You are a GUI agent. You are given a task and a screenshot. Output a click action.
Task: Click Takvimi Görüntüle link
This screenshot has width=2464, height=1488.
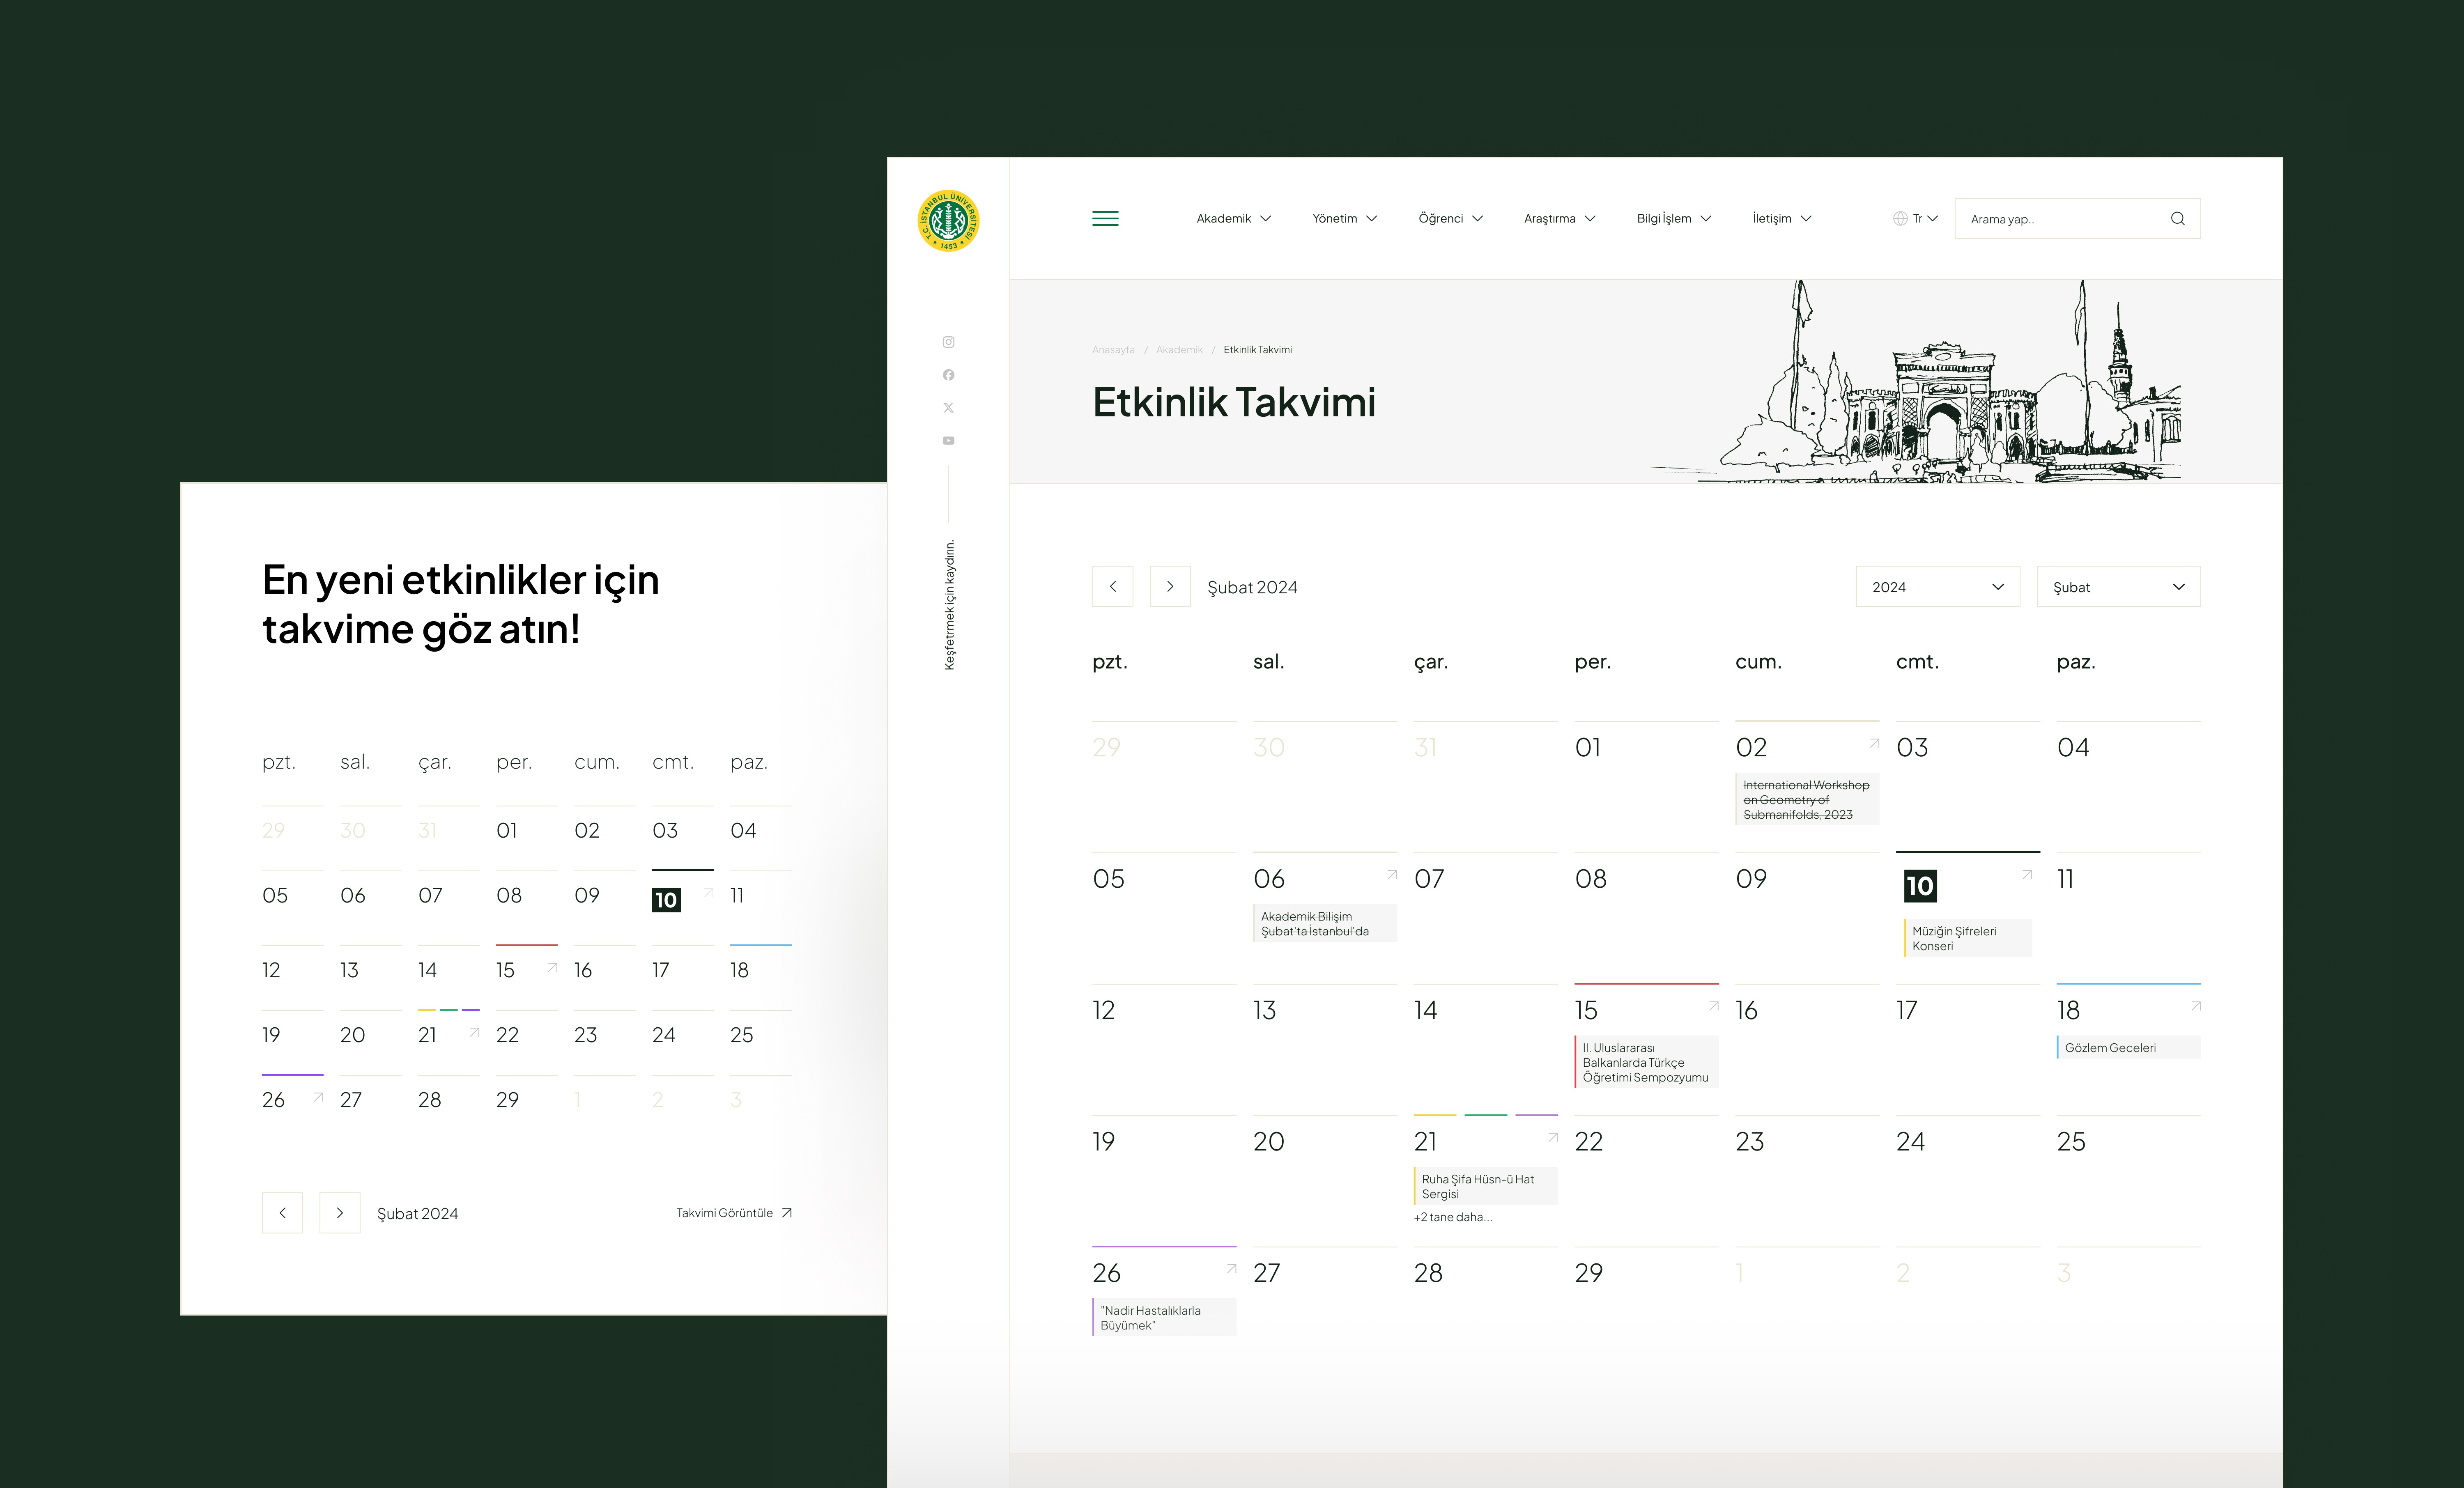coord(734,1213)
